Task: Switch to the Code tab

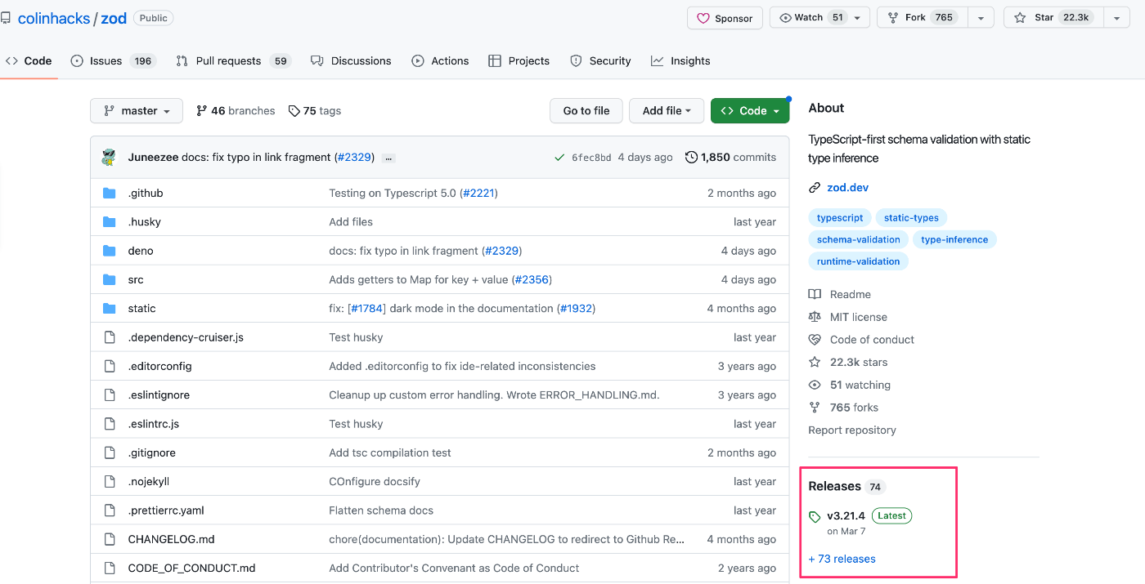Action: (29, 61)
